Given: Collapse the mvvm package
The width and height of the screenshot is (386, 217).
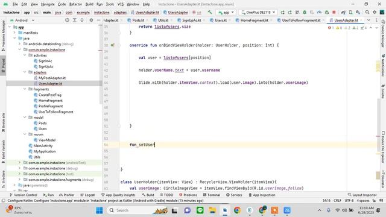Looking at the screenshot, I should tap(25, 134).
